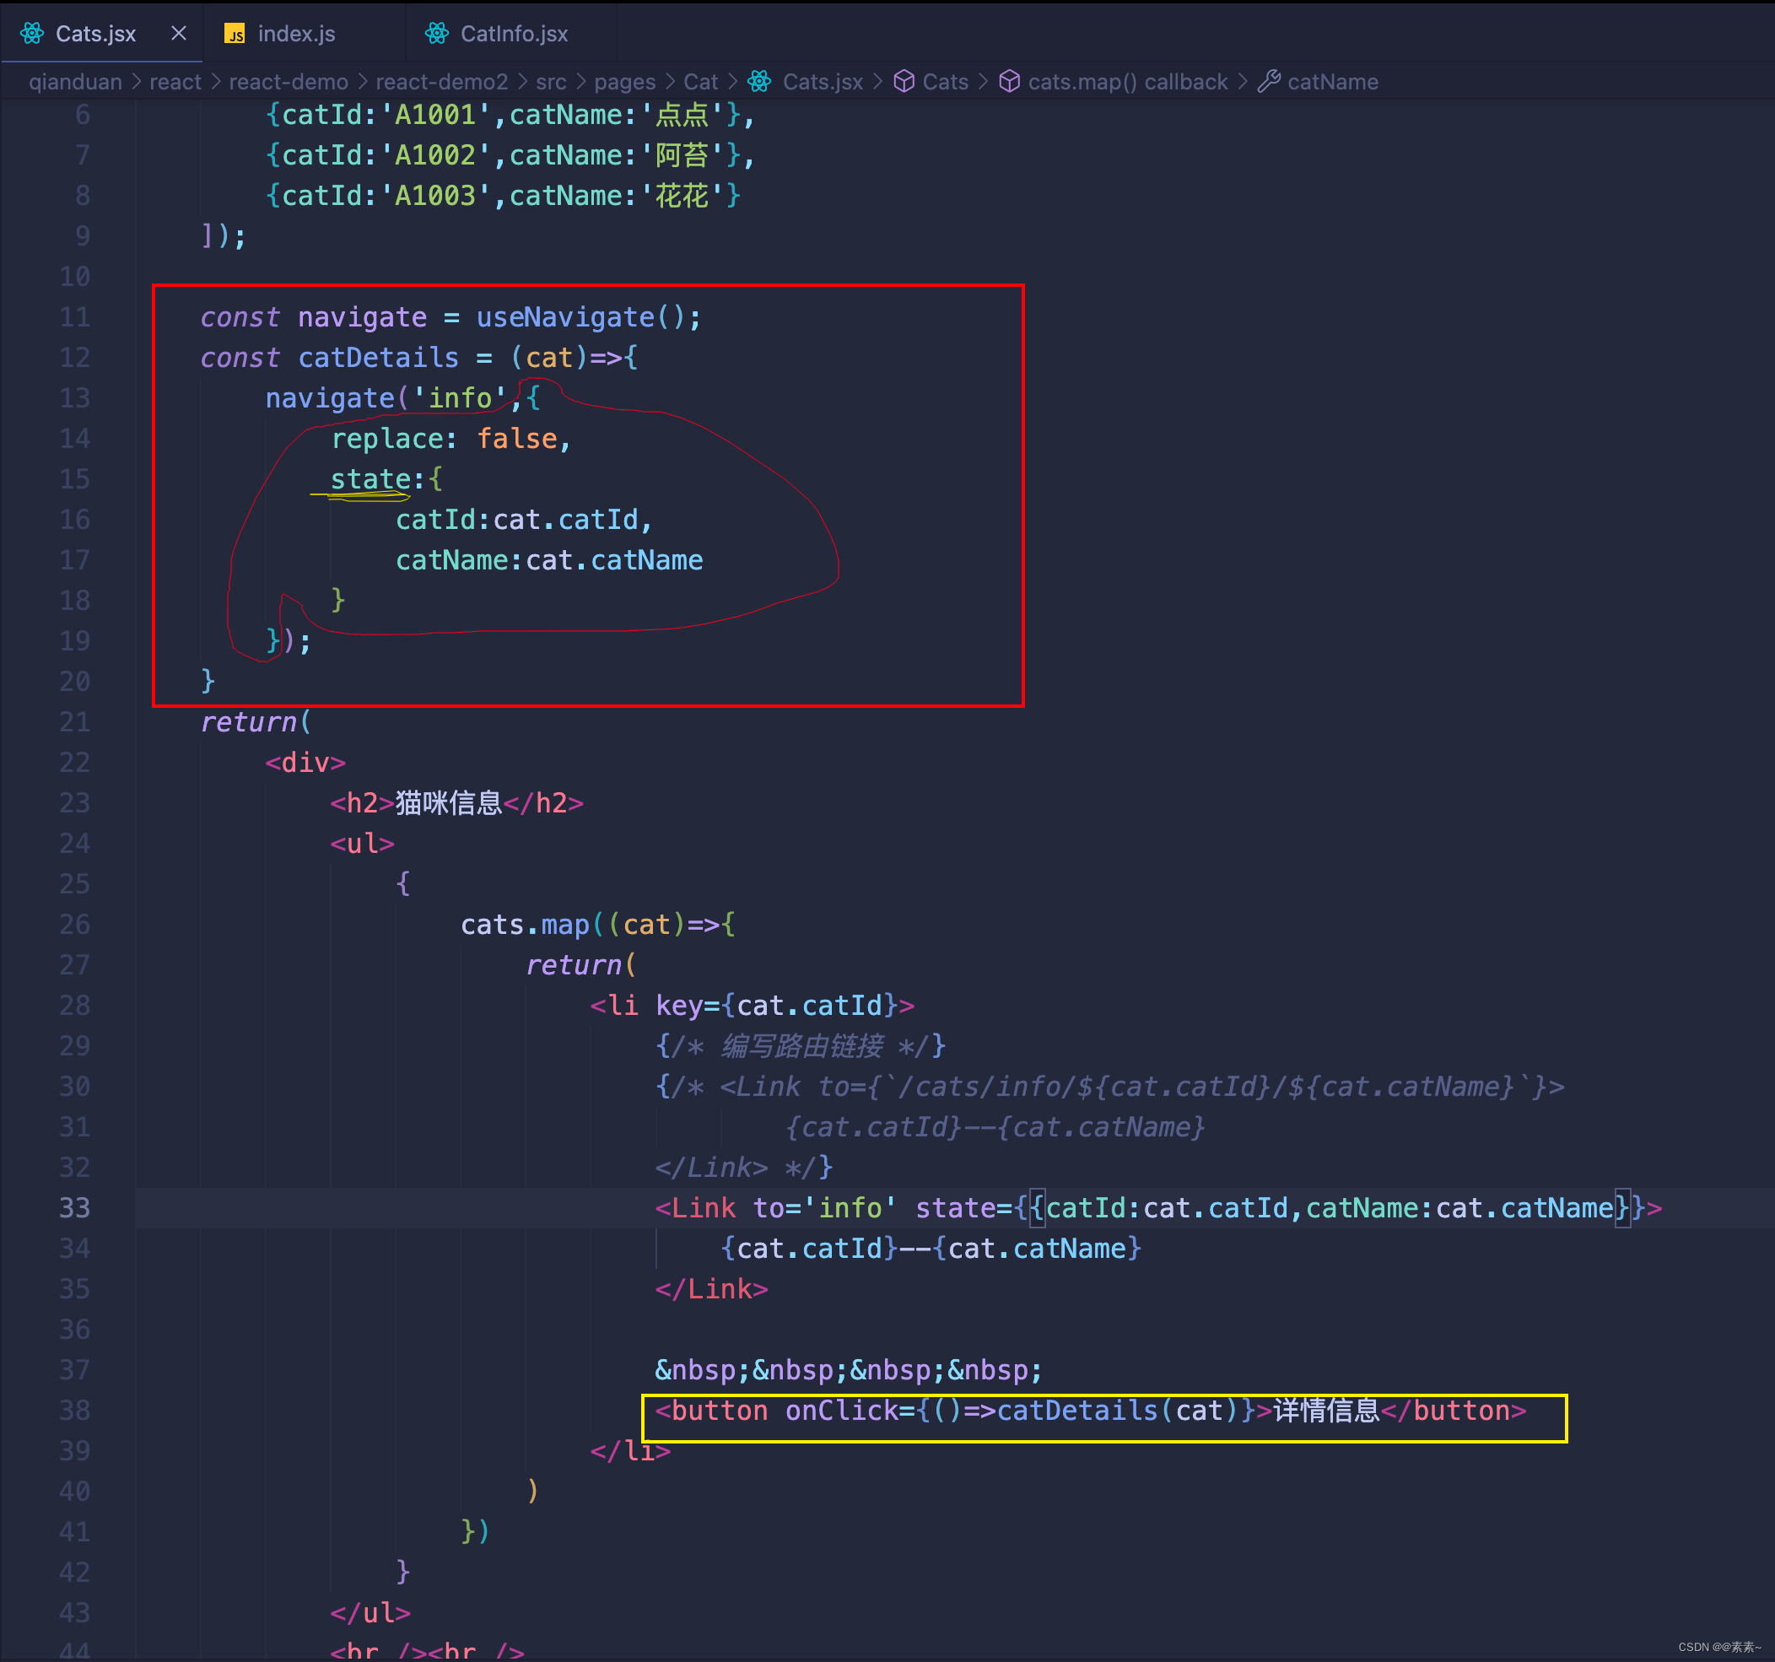The height and width of the screenshot is (1662, 1775).
Task: Open the pages breadcrumb dropdown
Action: pyautogui.click(x=624, y=82)
